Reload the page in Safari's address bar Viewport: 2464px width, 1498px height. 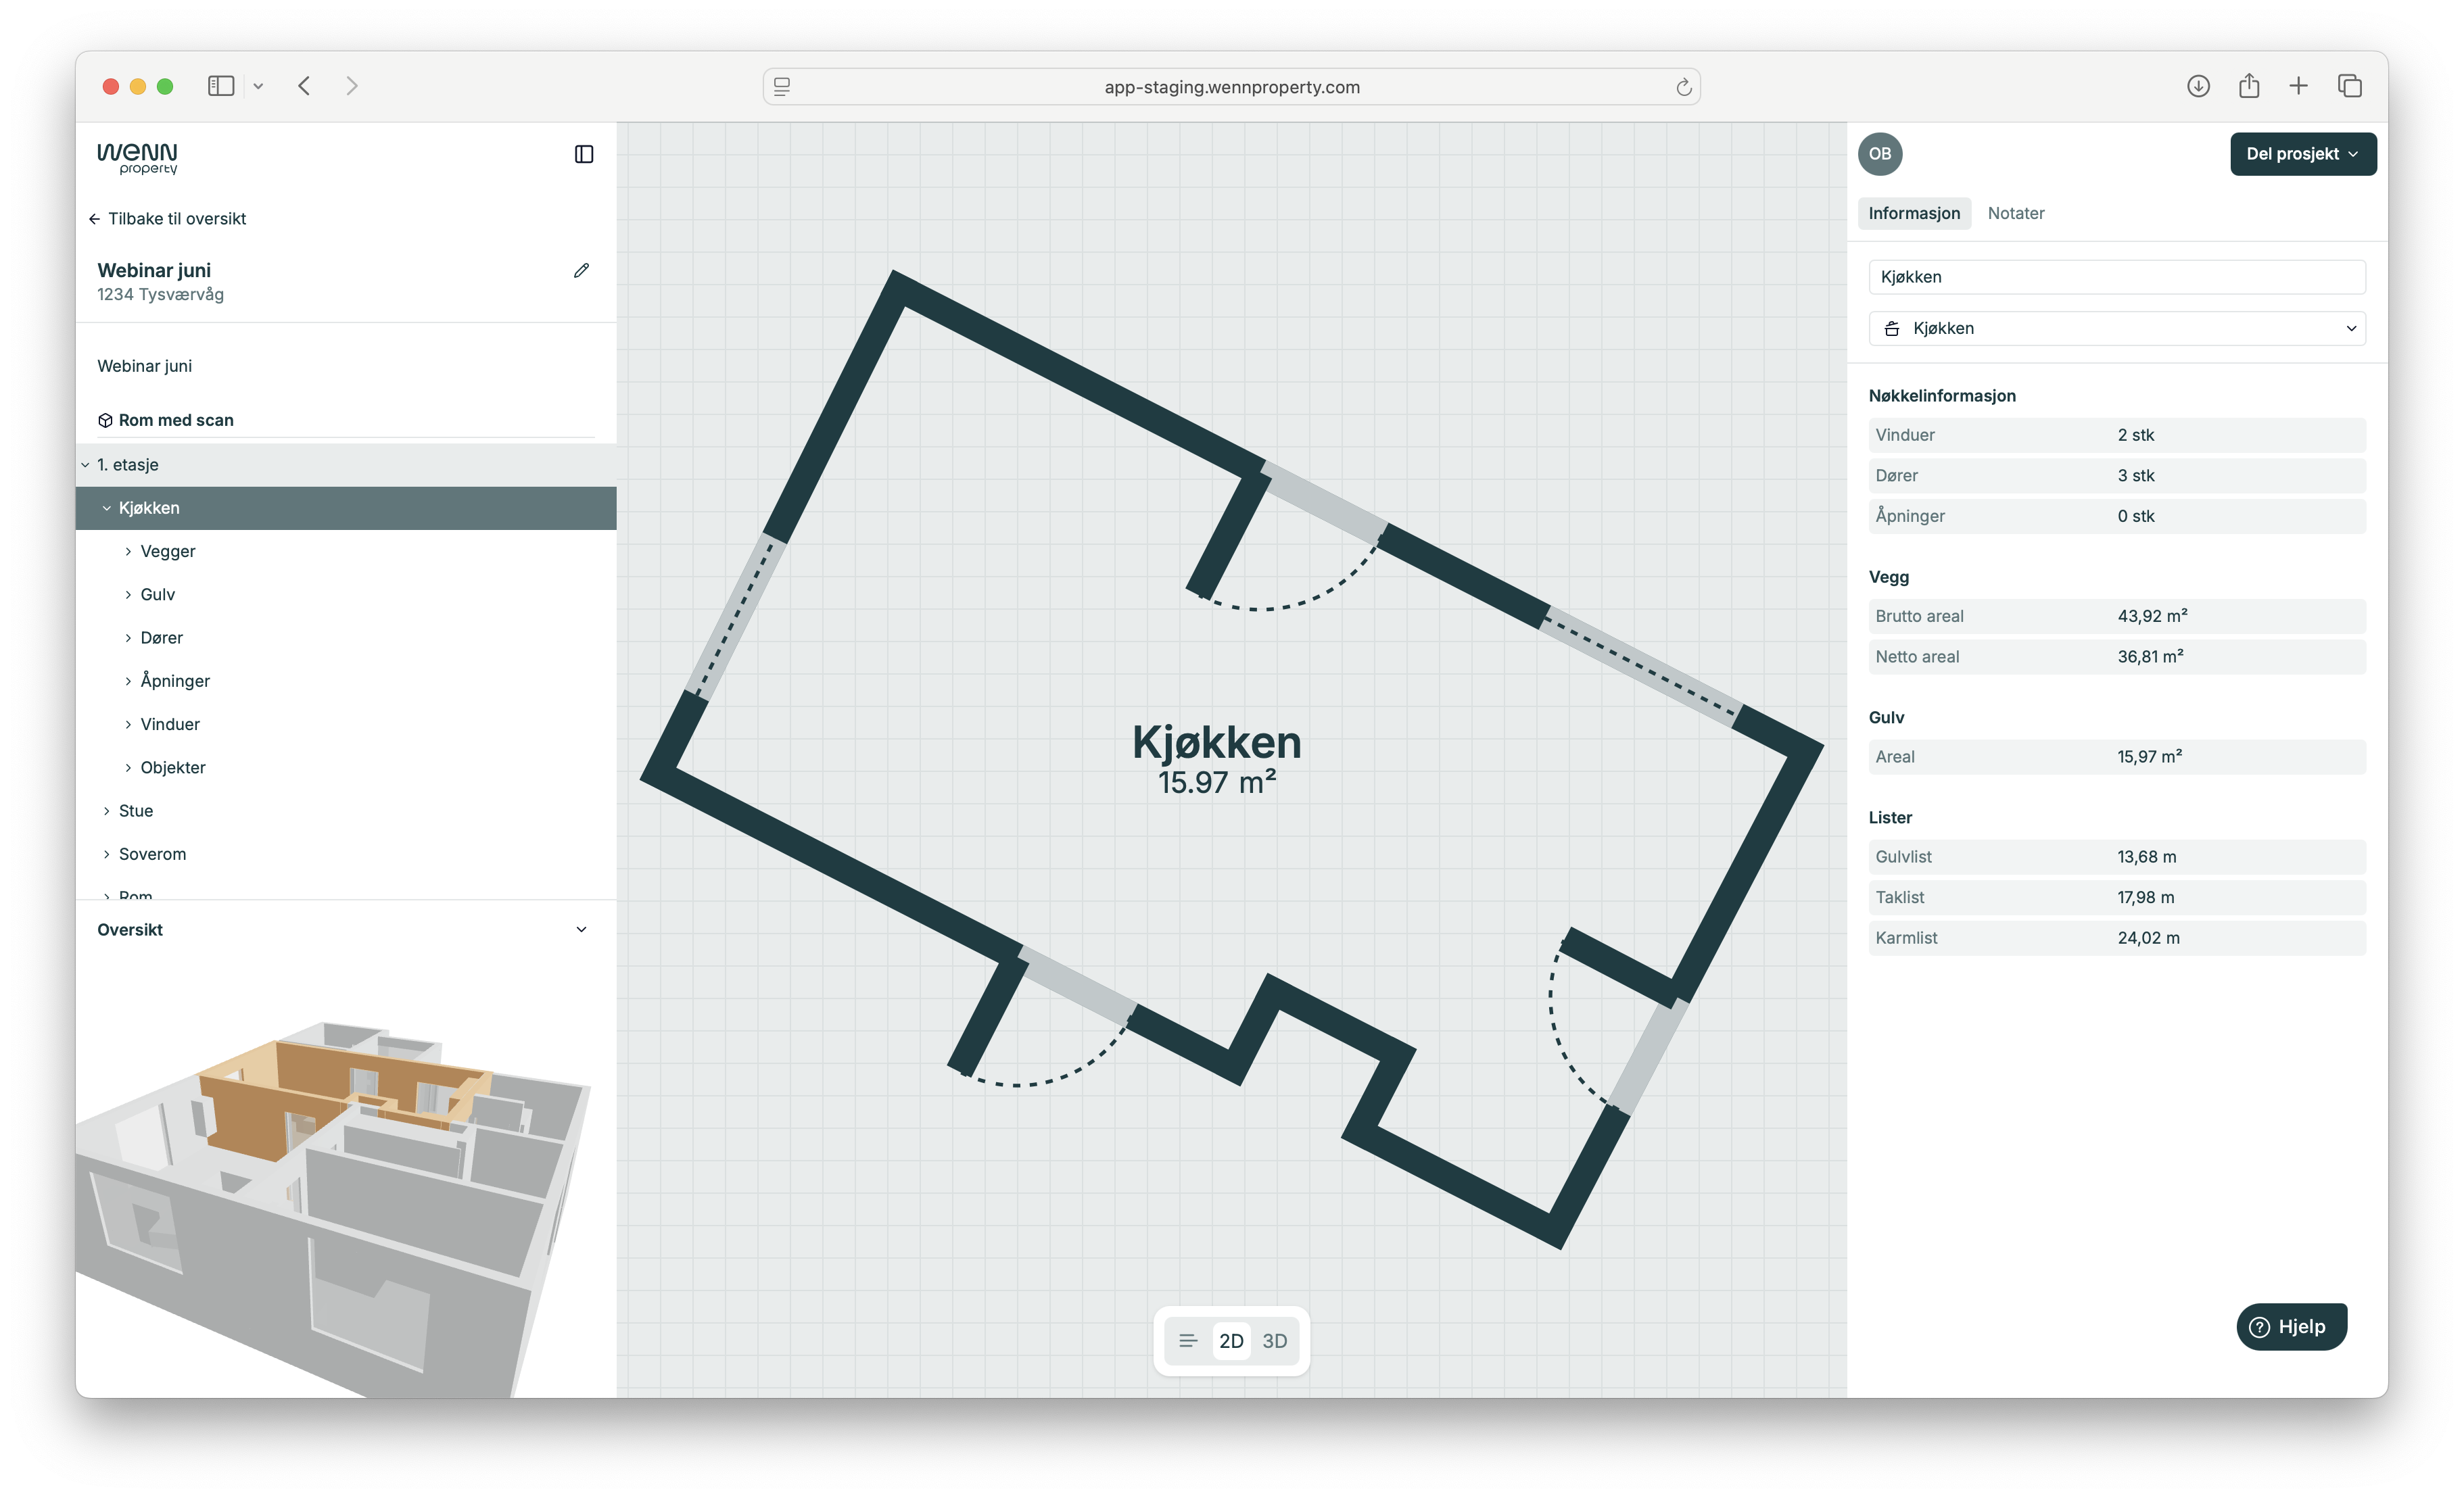(x=1683, y=87)
